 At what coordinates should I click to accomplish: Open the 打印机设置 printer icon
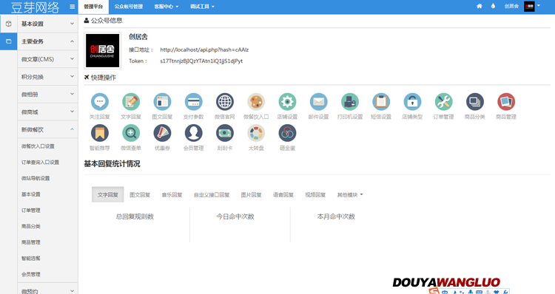click(x=350, y=102)
